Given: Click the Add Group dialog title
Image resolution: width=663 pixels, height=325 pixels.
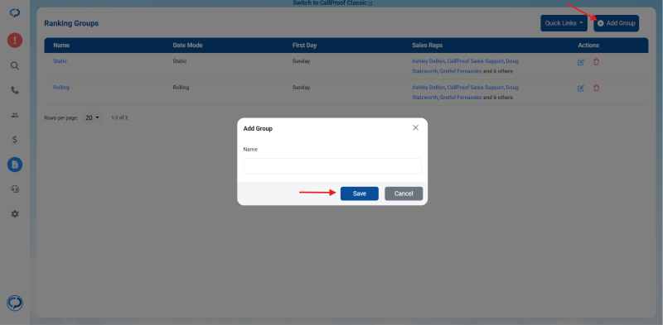Looking at the screenshot, I should [258, 128].
